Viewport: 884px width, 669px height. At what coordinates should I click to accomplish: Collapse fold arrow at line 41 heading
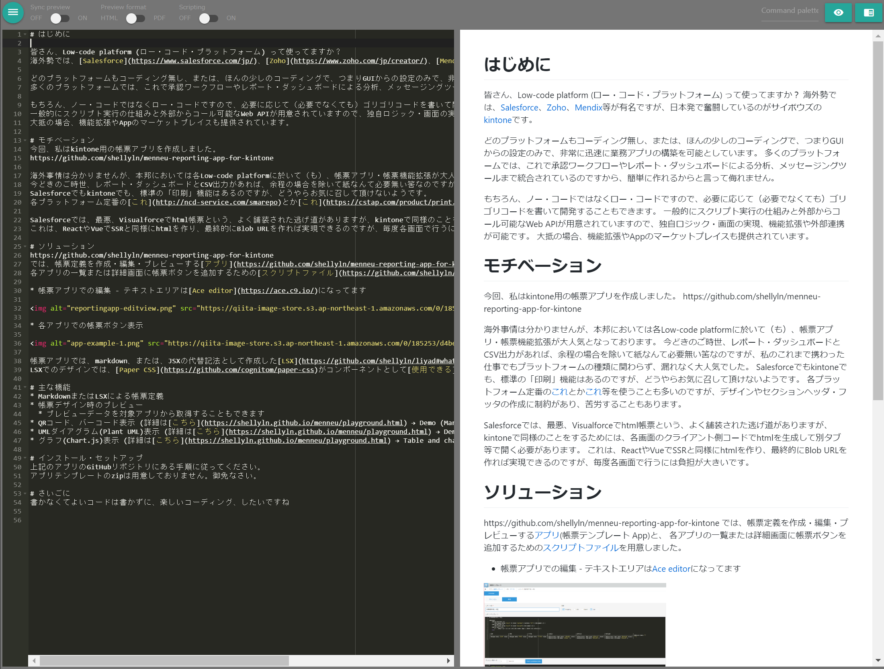(25, 388)
